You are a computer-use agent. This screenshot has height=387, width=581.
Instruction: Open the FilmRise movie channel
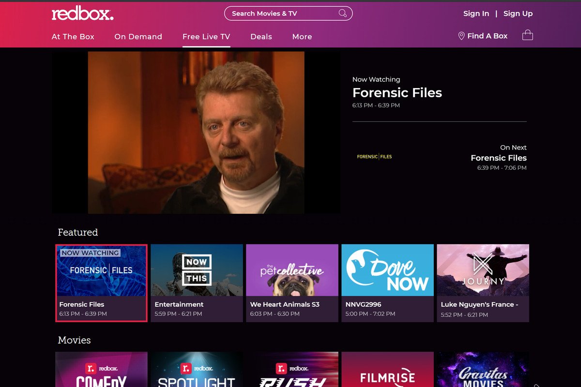[x=387, y=370]
